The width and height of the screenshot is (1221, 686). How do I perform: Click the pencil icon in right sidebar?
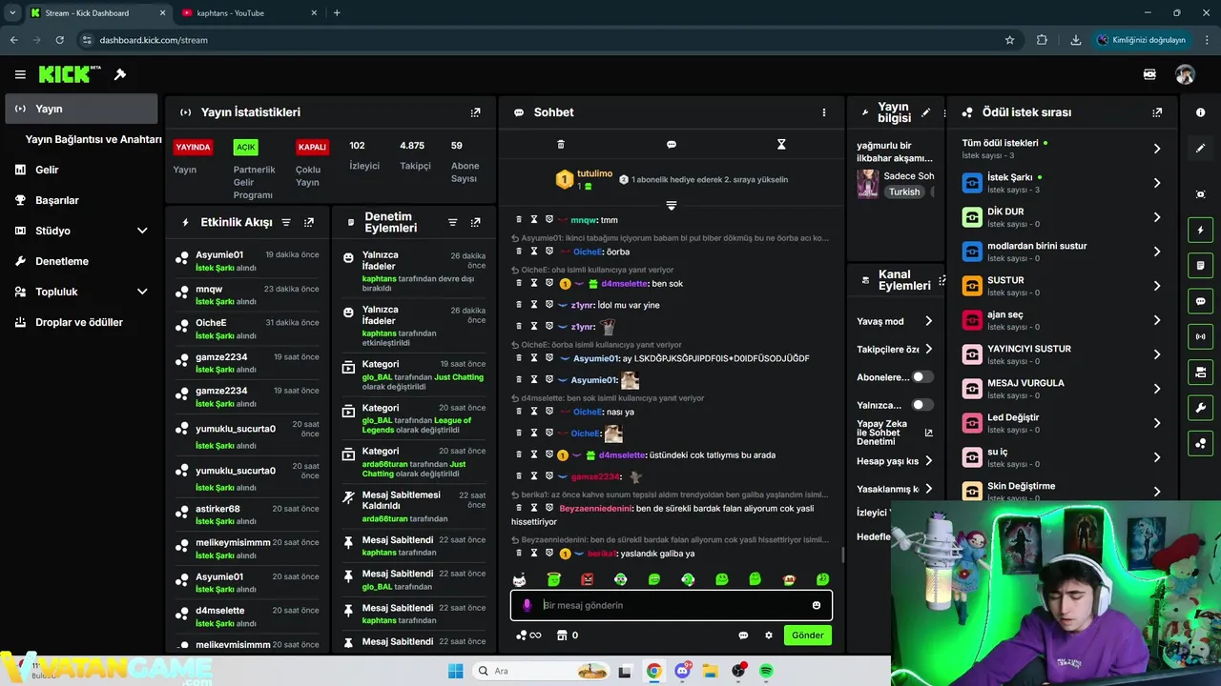coord(1200,149)
